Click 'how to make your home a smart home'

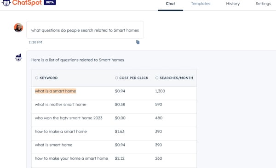coord(71,158)
